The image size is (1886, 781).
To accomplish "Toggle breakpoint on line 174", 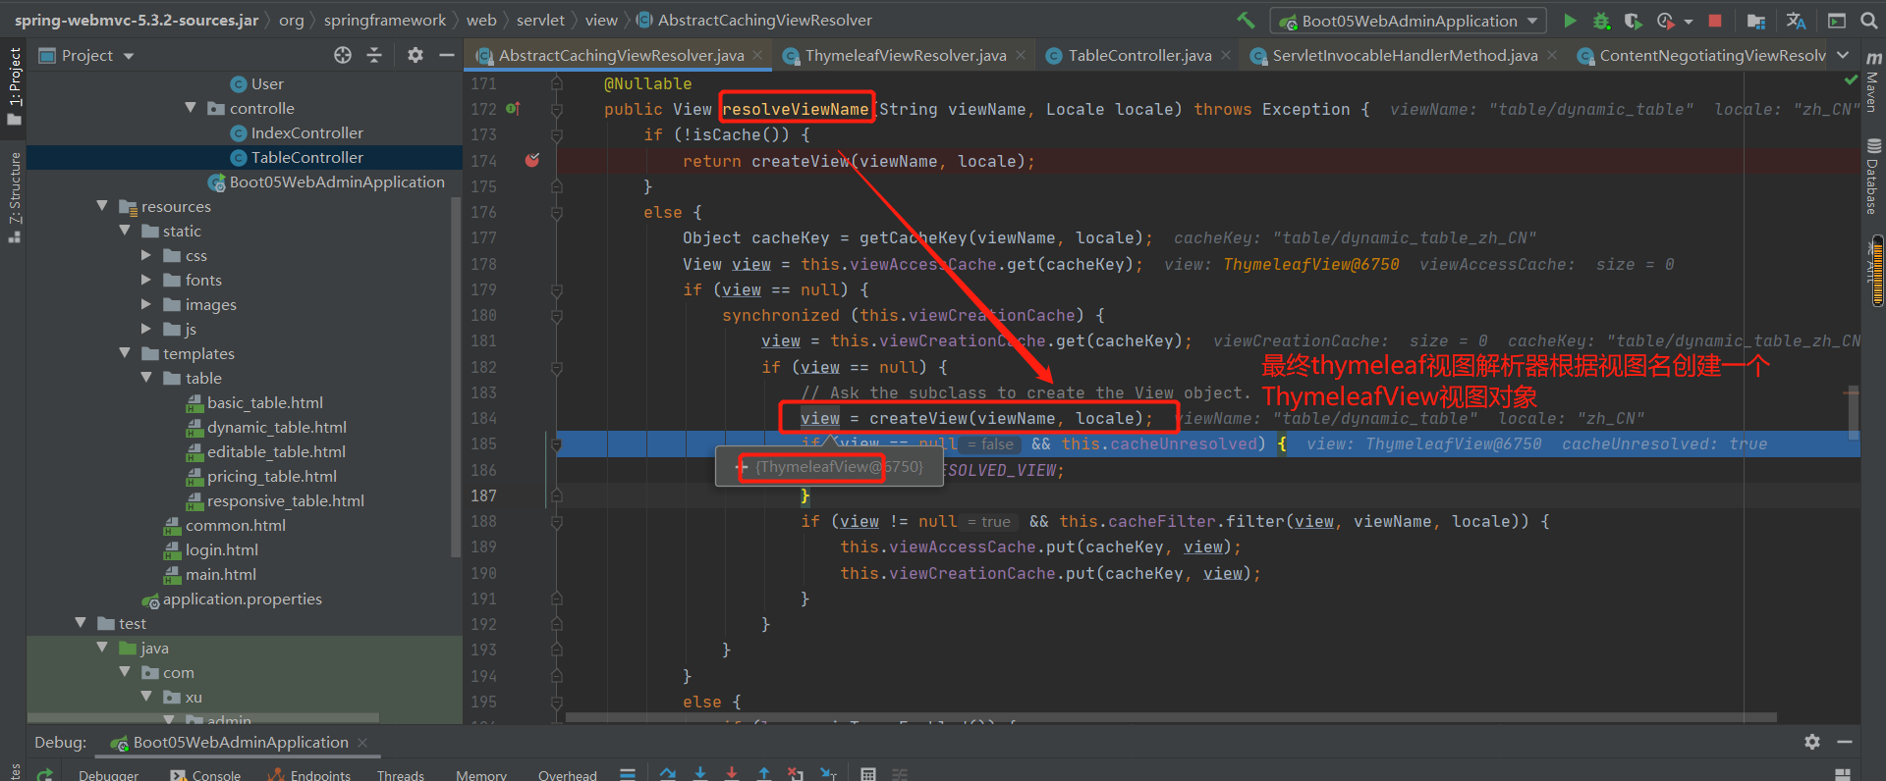I will point(532,160).
